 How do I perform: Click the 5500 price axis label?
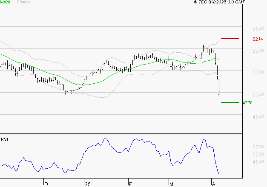point(258,72)
